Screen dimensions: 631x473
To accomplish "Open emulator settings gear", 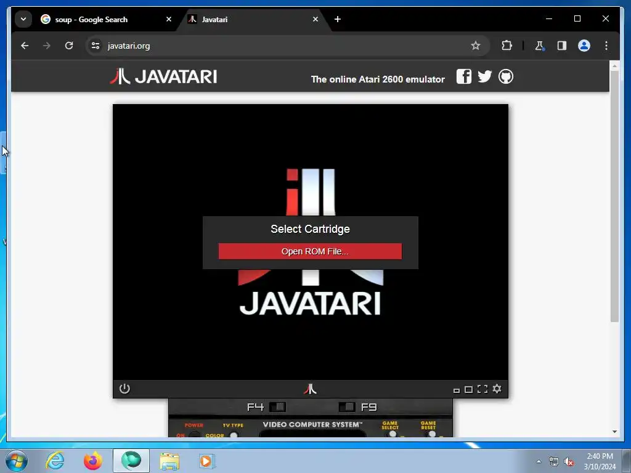I will click(x=497, y=389).
